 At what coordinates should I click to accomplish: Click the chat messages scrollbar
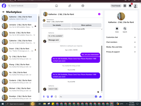pyautogui.click(x=102, y=68)
